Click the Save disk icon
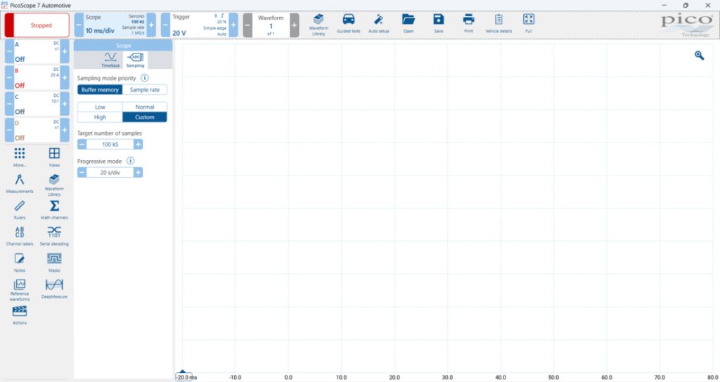720x382 pixels. (x=439, y=24)
